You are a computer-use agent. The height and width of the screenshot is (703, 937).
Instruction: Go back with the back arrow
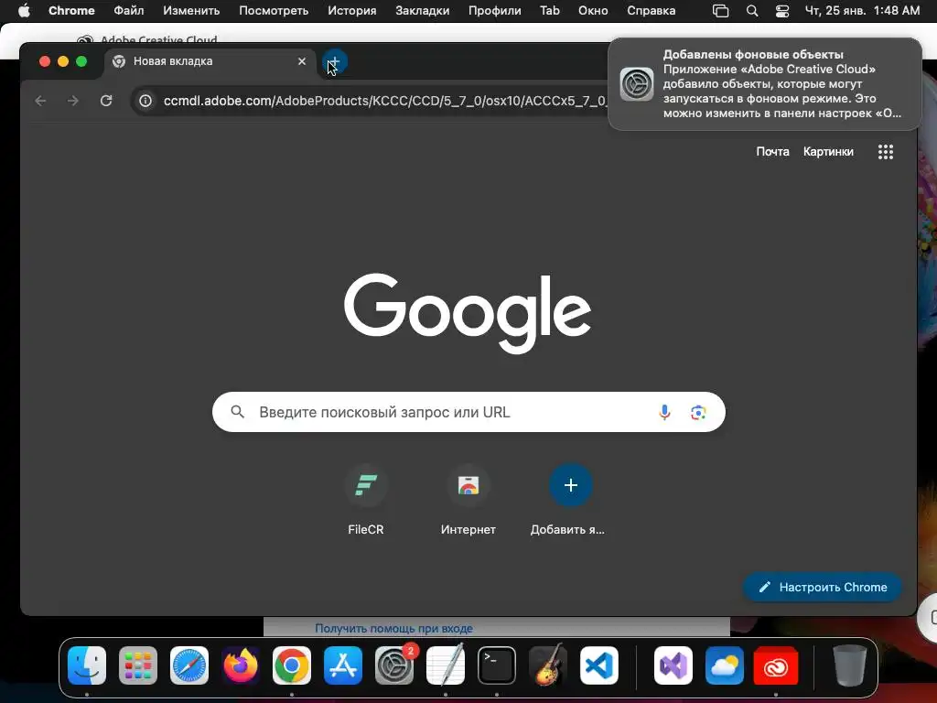click(40, 101)
